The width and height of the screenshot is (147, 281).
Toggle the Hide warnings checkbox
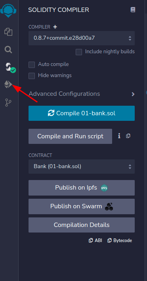click(32, 76)
